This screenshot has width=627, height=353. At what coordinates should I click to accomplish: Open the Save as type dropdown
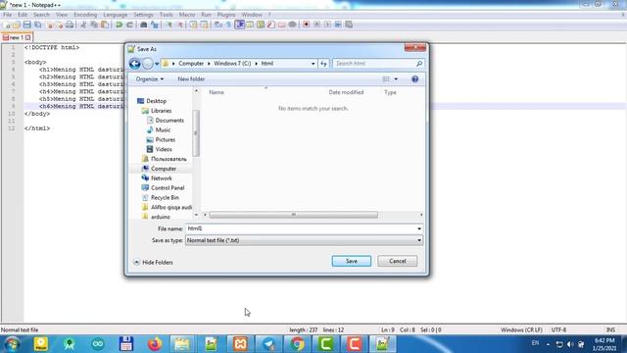(419, 240)
